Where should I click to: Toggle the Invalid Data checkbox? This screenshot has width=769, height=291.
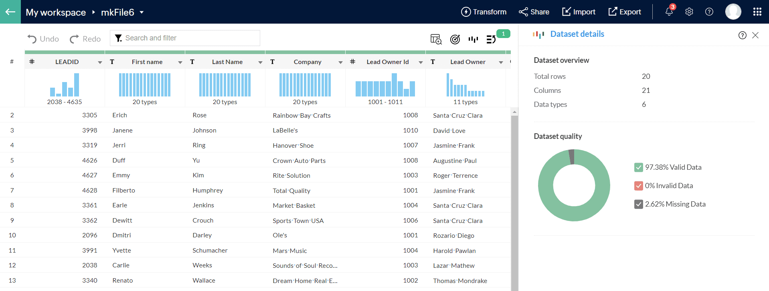click(639, 186)
